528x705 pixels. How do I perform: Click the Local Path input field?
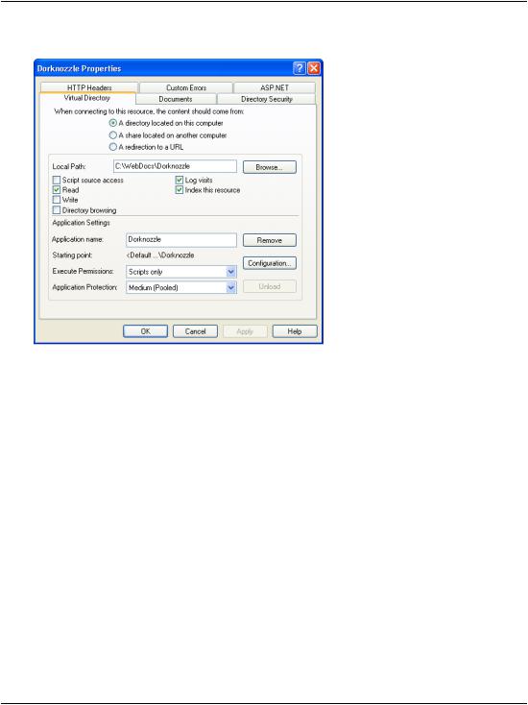175,166
